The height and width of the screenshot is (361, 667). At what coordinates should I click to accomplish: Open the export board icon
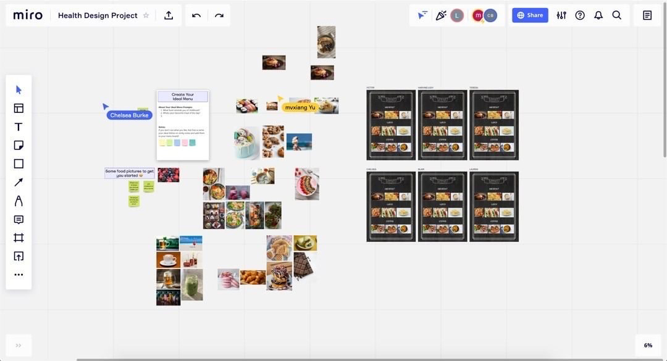(x=169, y=15)
